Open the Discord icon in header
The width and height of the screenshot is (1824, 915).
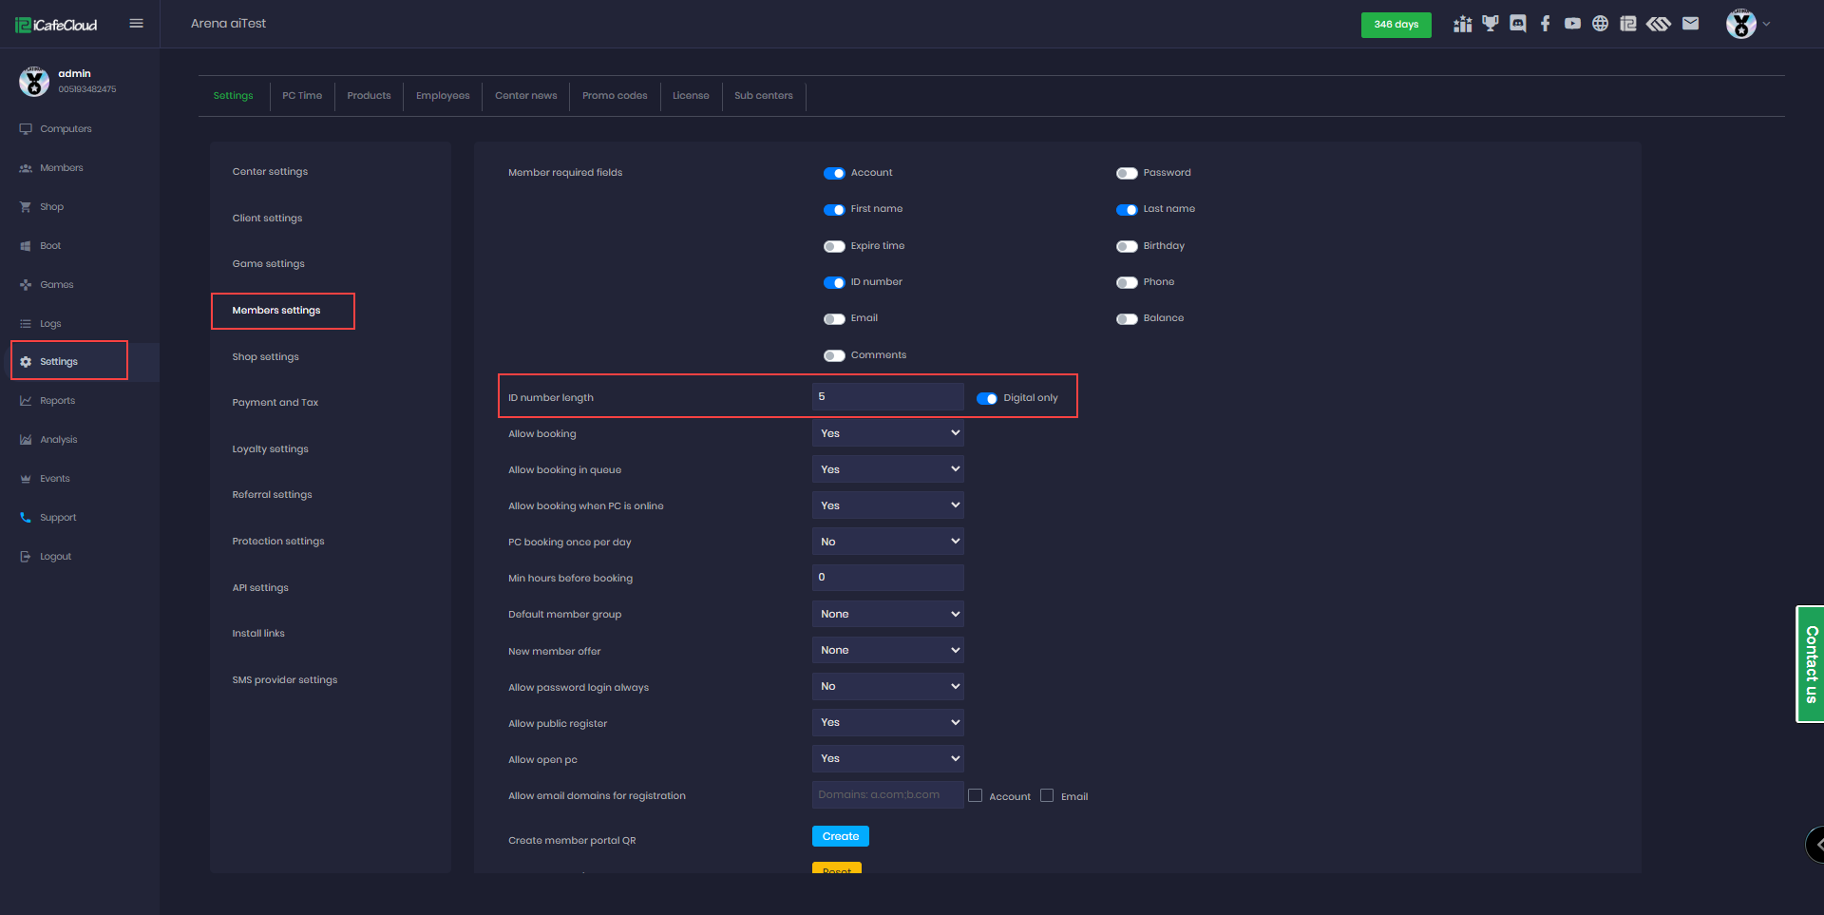1518,24
